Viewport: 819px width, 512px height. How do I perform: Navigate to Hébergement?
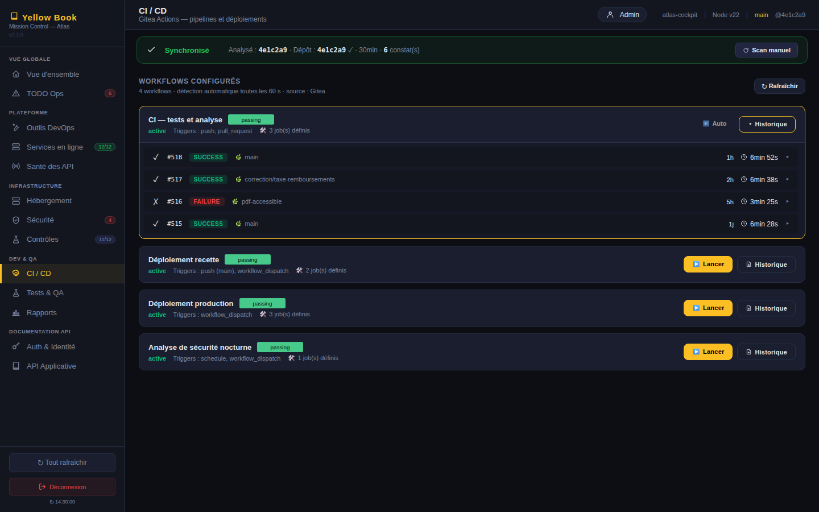point(62,200)
